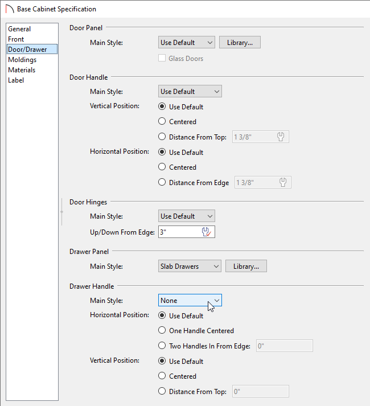370x406 pixels.
Task: Select the Door/Drawer panel
Action: (32, 49)
